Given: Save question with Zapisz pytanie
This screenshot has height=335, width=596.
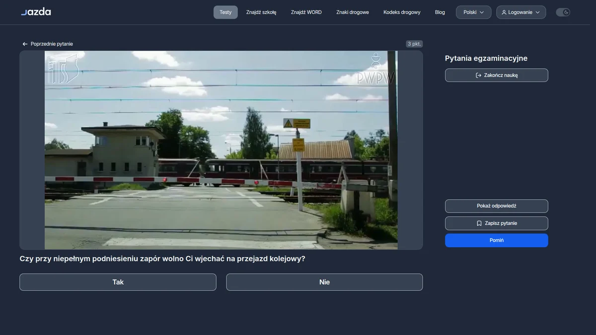Looking at the screenshot, I should [497, 223].
